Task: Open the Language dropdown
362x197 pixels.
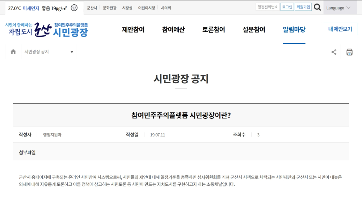Action: click(338, 8)
